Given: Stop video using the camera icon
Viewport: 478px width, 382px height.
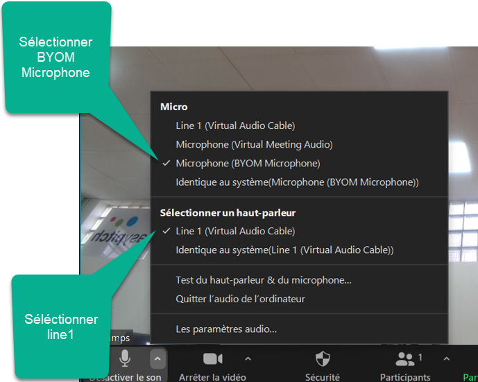Looking at the screenshot, I should pos(212,358).
